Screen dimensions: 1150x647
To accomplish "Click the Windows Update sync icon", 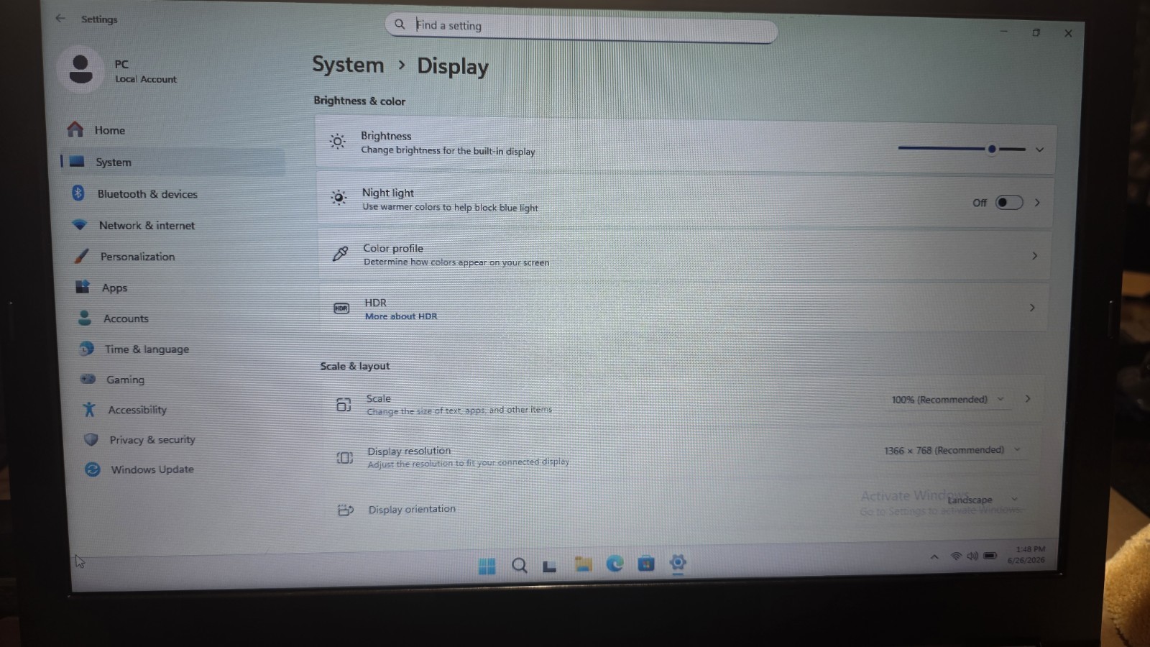I will pyautogui.click(x=92, y=469).
